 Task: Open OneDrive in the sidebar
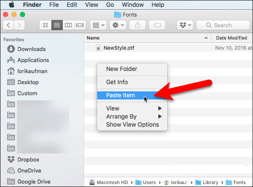point(29,170)
